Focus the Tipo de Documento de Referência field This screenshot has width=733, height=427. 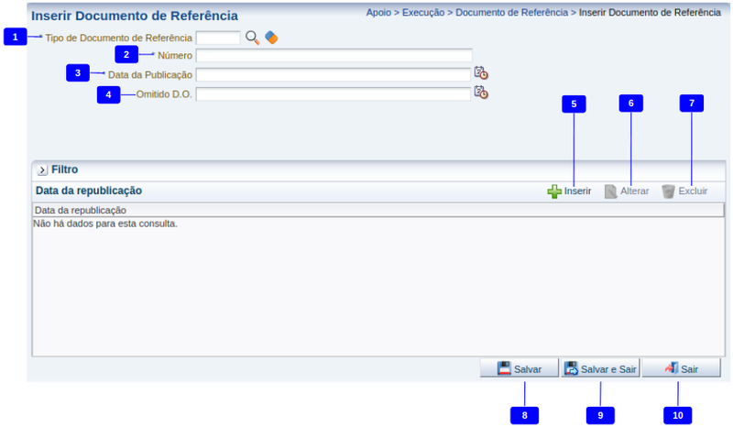(218, 38)
